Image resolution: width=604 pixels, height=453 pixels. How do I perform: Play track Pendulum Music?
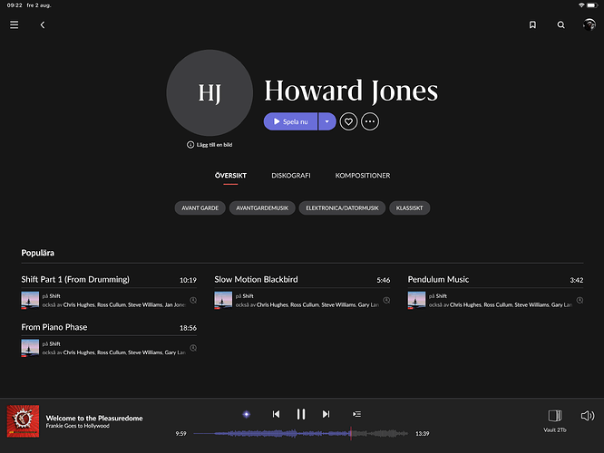tap(438, 279)
